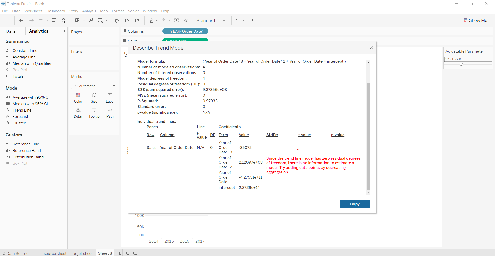Click the Adjustable Parameter slider handle
This screenshot has height=256, width=495.
[x=461, y=64]
